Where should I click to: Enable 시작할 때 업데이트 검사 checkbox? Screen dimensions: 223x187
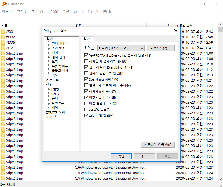[x=86, y=61]
